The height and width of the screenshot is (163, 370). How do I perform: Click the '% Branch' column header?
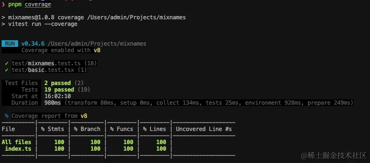tap(87, 129)
